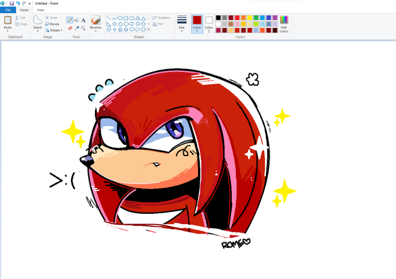This screenshot has width=396, height=279.
Task: Choose the Four-point star shape
Action: click(x=114, y=30)
